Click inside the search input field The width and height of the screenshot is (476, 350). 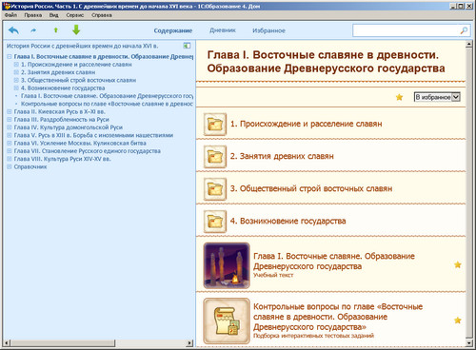(x=407, y=30)
